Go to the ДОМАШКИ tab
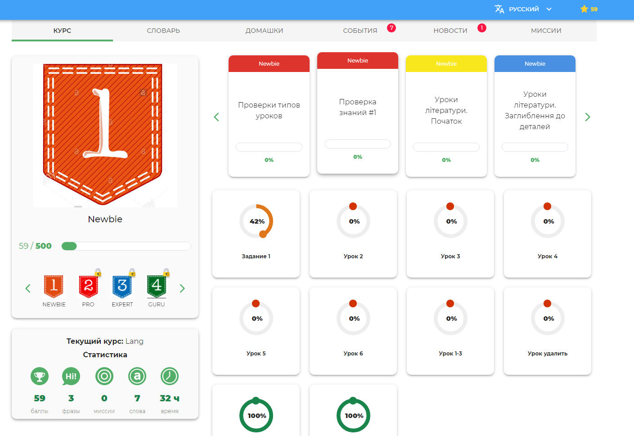The height and width of the screenshot is (436, 634). coord(264,31)
